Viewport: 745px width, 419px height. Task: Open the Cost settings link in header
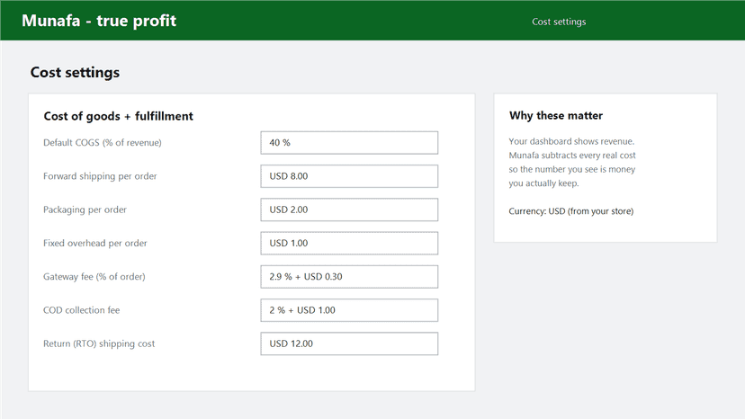pos(559,22)
